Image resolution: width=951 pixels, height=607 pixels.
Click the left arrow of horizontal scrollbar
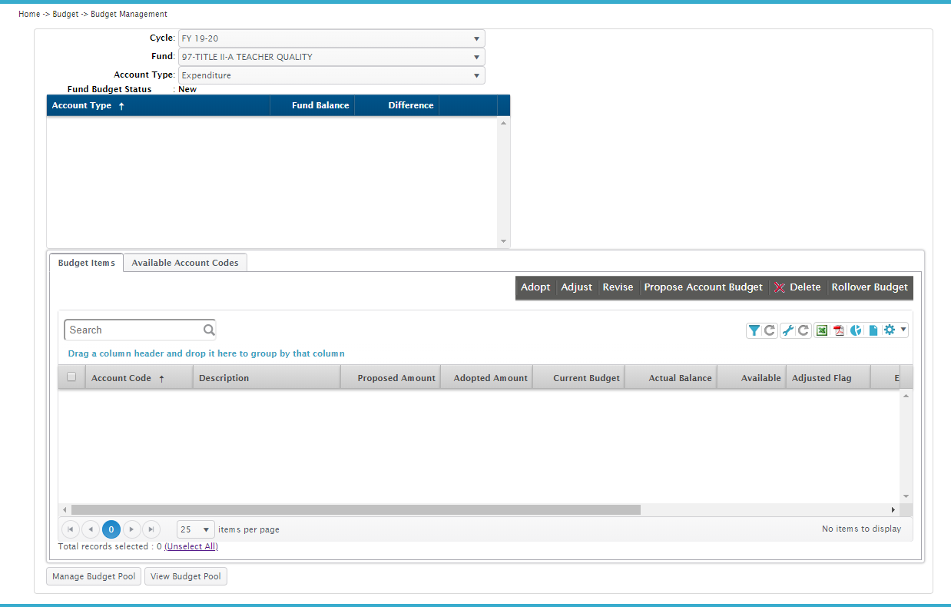65,509
